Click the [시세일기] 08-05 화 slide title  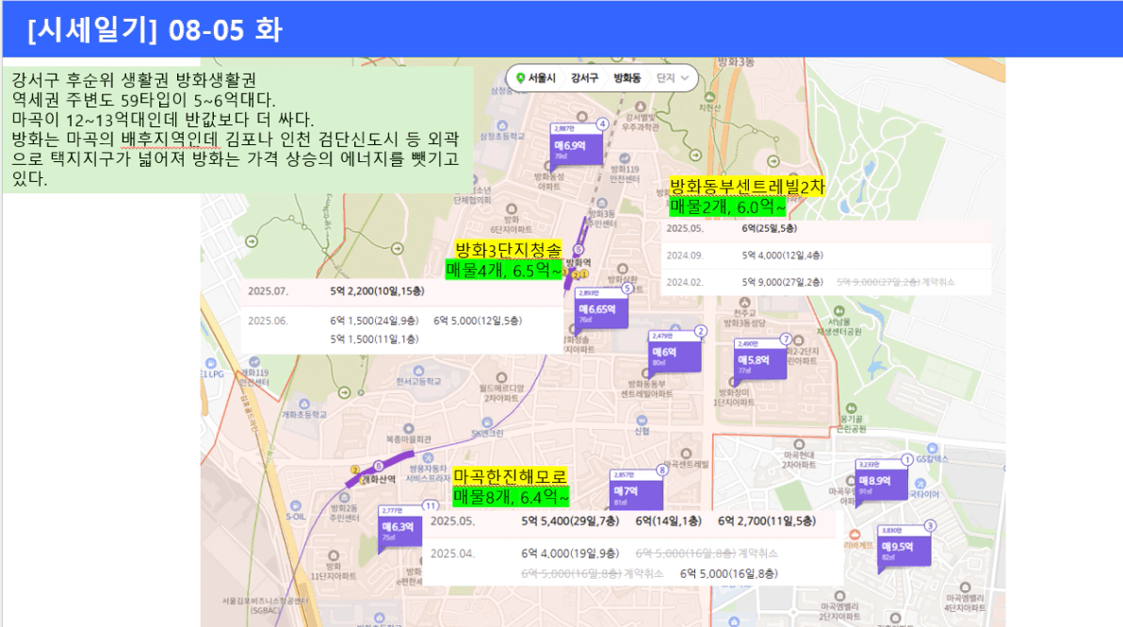click(155, 30)
